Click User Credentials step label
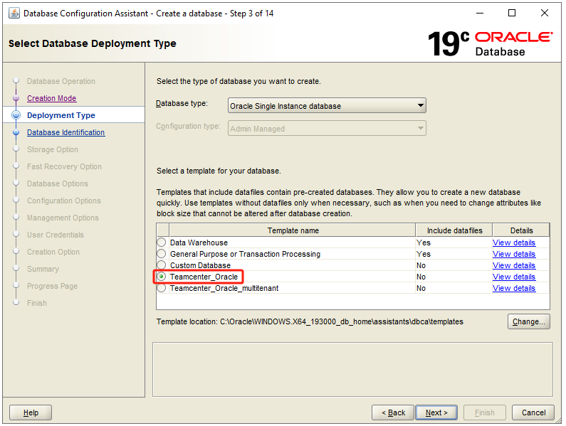 (x=56, y=235)
